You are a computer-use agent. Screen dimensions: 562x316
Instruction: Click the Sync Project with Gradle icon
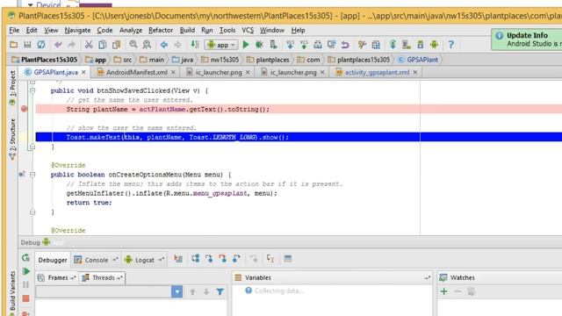coord(393,45)
